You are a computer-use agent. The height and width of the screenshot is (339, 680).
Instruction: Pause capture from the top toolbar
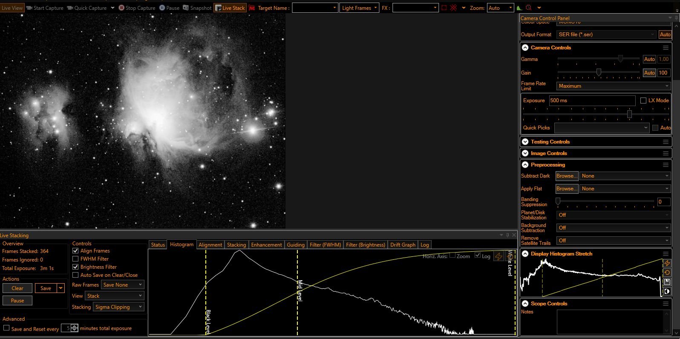[x=169, y=8]
